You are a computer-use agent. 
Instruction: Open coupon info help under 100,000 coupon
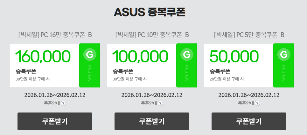[x=160, y=103]
